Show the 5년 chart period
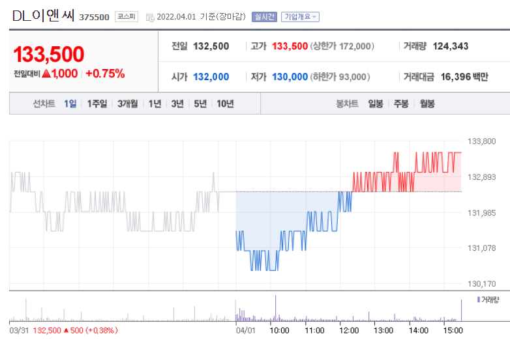 200,104
